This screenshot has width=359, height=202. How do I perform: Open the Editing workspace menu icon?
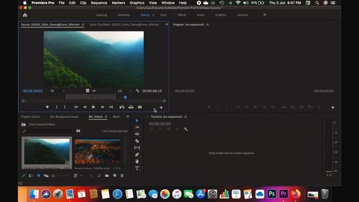pyautogui.click(x=153, y=15)
